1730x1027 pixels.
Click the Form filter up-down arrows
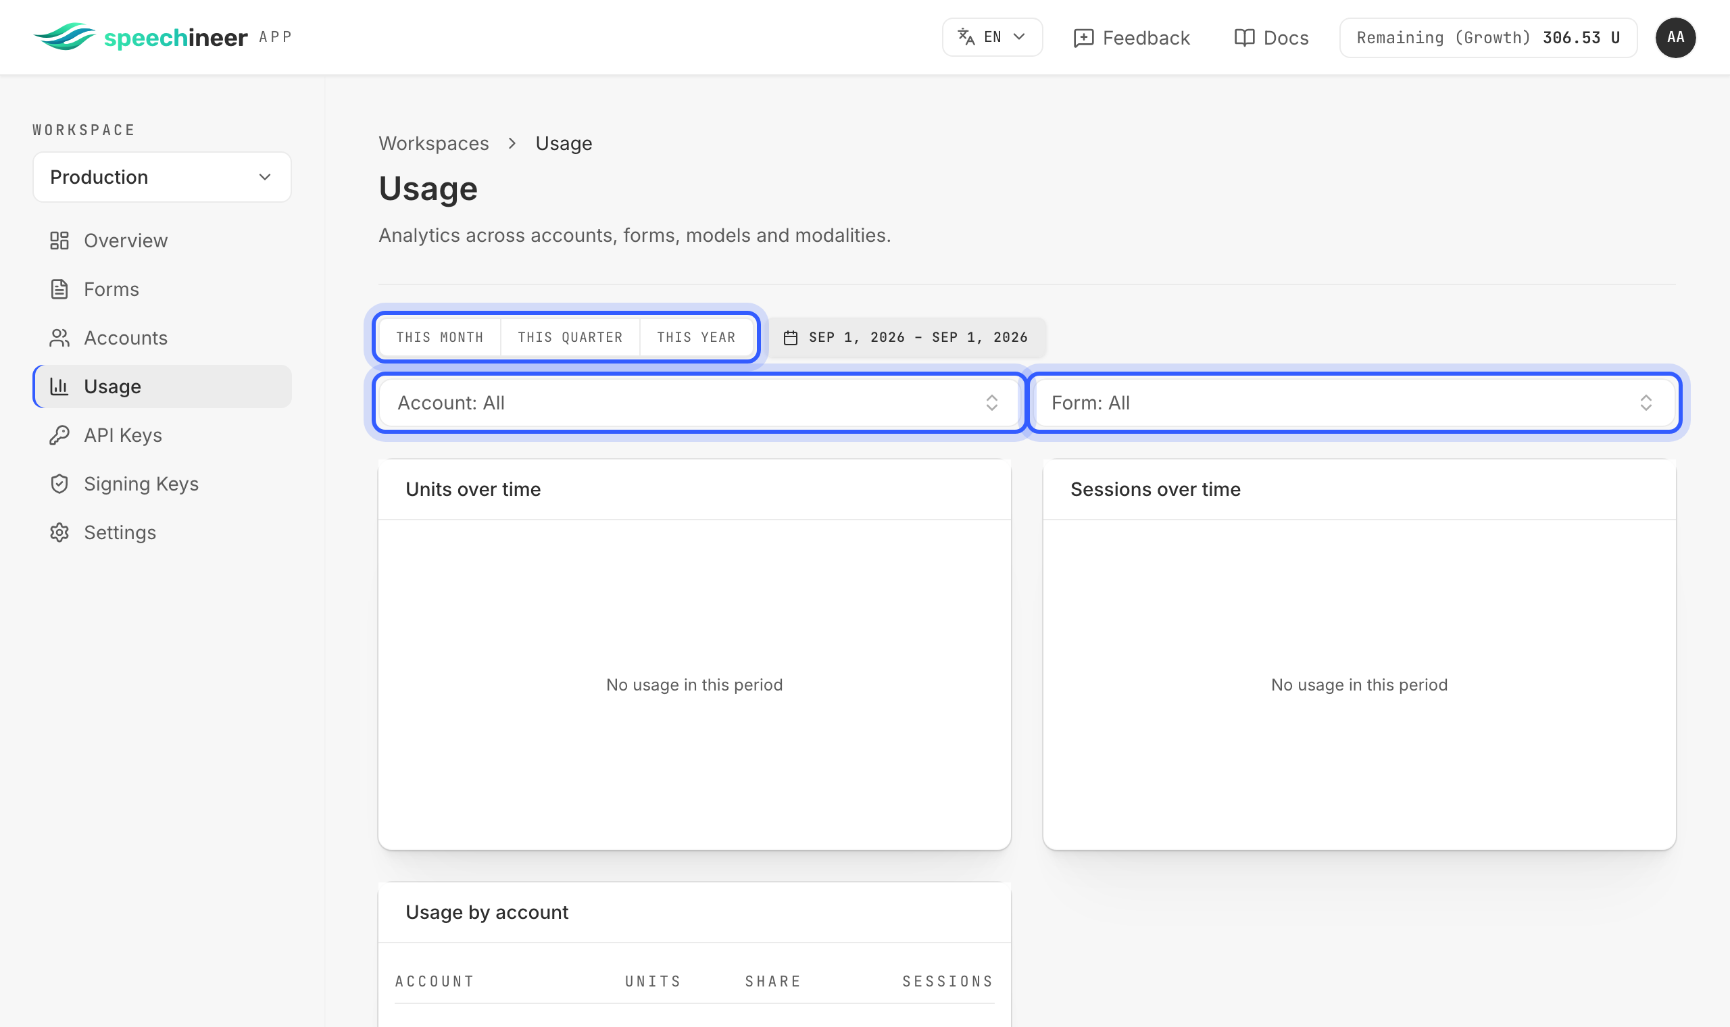click(1646, 403)
